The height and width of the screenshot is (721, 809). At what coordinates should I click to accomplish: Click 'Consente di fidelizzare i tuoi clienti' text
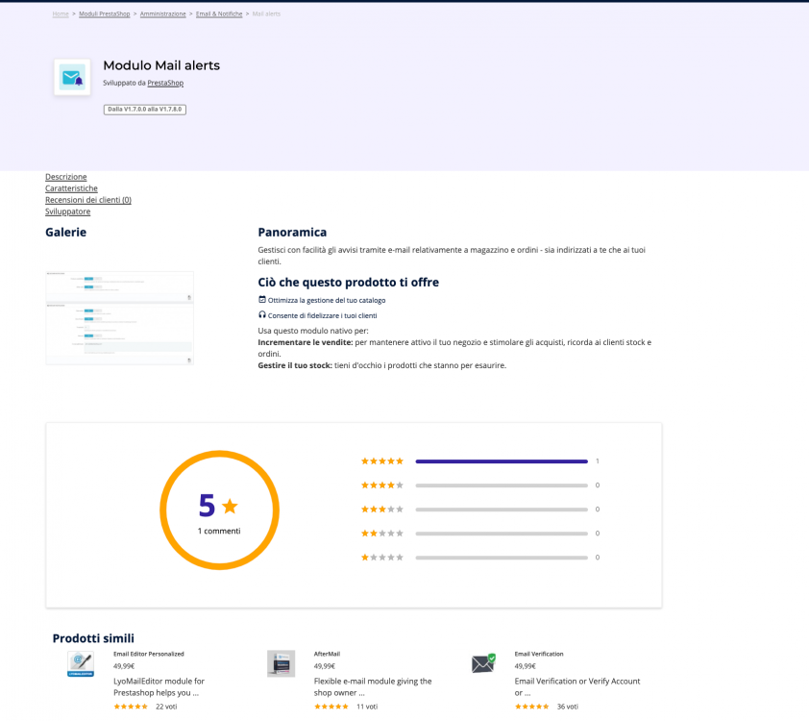click(x=323, y=316)
